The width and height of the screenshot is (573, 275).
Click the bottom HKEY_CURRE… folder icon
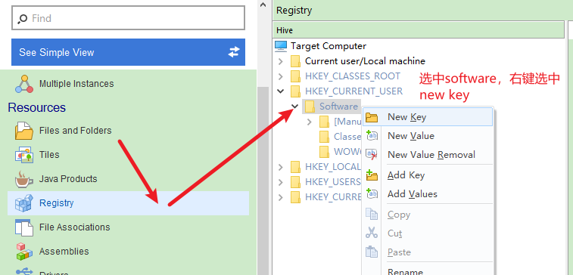(295, 197)
